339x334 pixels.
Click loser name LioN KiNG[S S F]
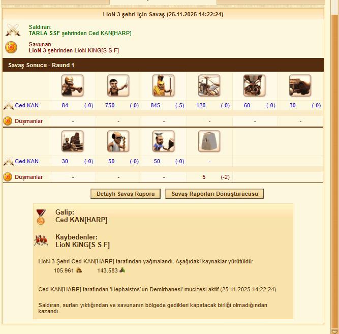click(82, 245)
